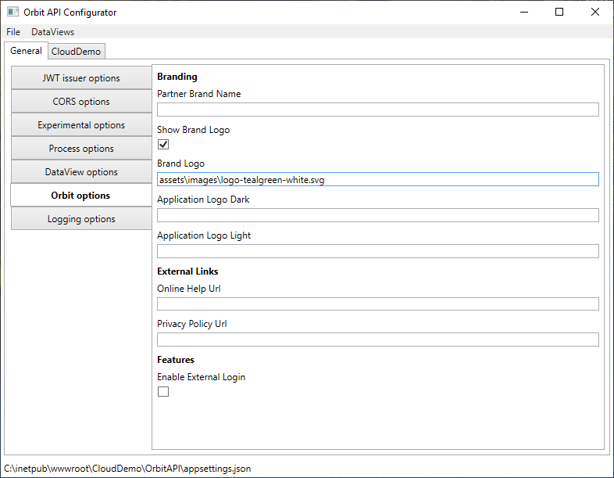Select JWT issuer options

81,78
